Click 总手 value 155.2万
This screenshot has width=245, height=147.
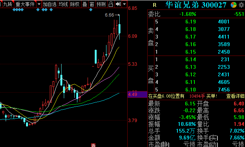click(186, 131)
